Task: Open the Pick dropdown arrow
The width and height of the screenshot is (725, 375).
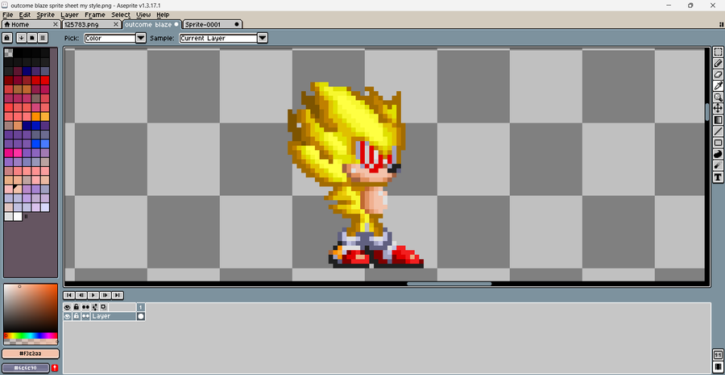Action: tap(141, 38)
